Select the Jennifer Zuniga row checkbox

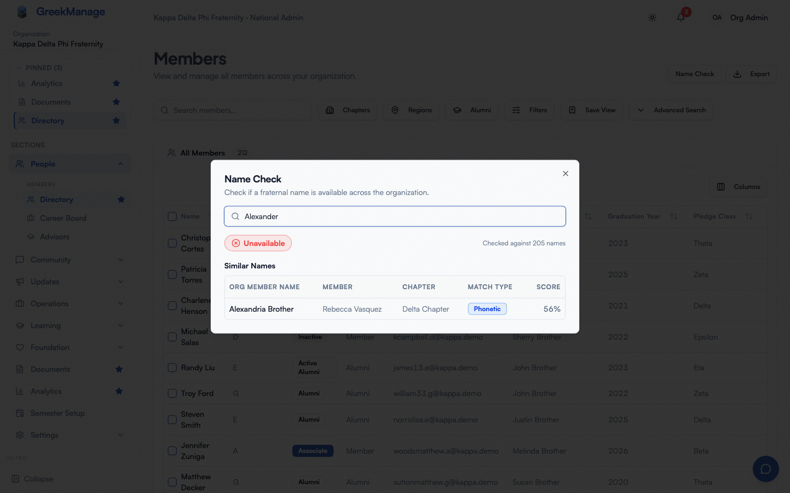pos(172,451)
